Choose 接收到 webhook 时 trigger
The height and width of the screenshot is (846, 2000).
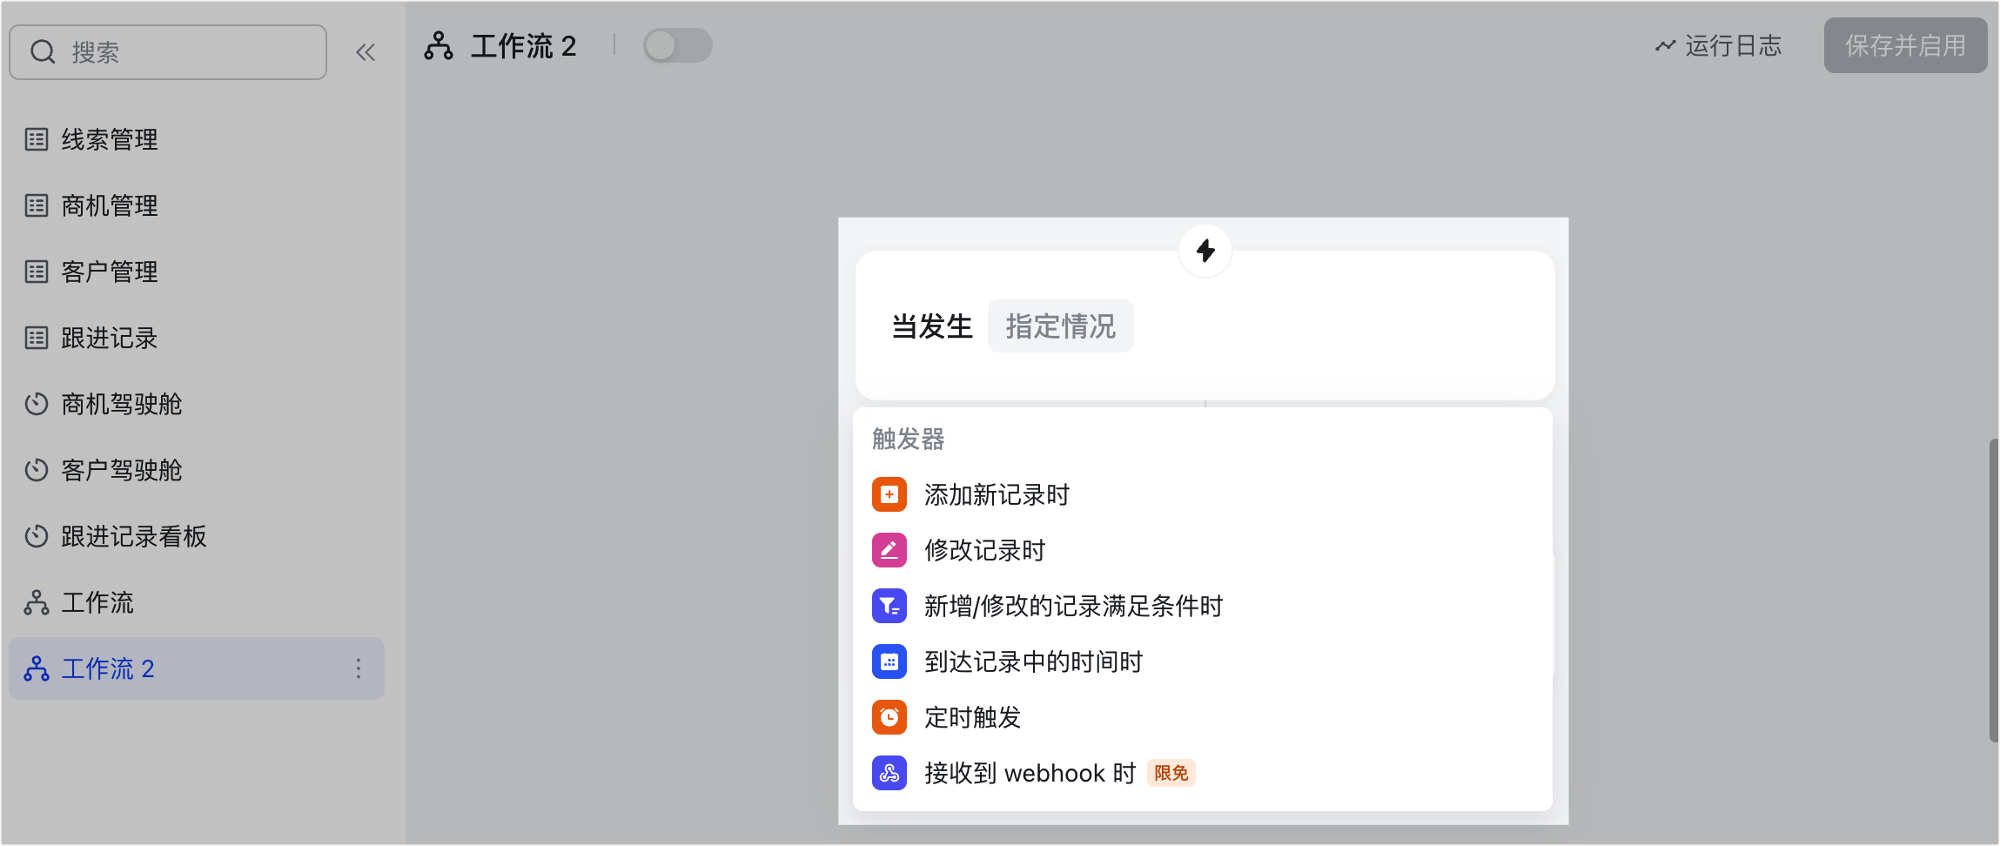[x=1030, y=773]
